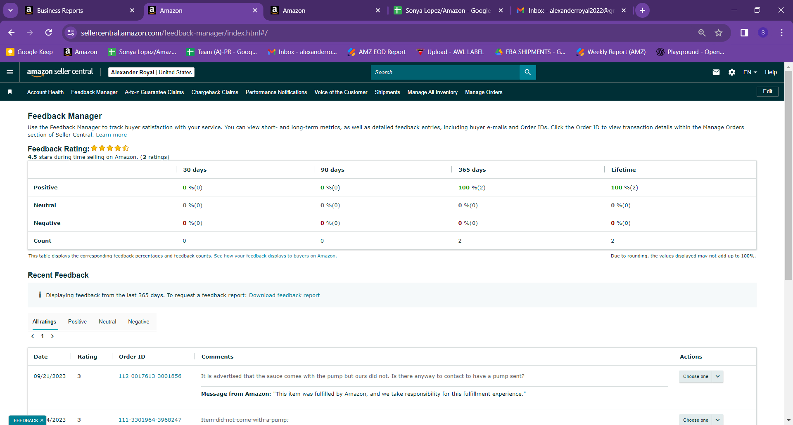Go back to the previous page
Image resolution: width=793 pixels, height=425 pixels.
[x=12, y=33]
